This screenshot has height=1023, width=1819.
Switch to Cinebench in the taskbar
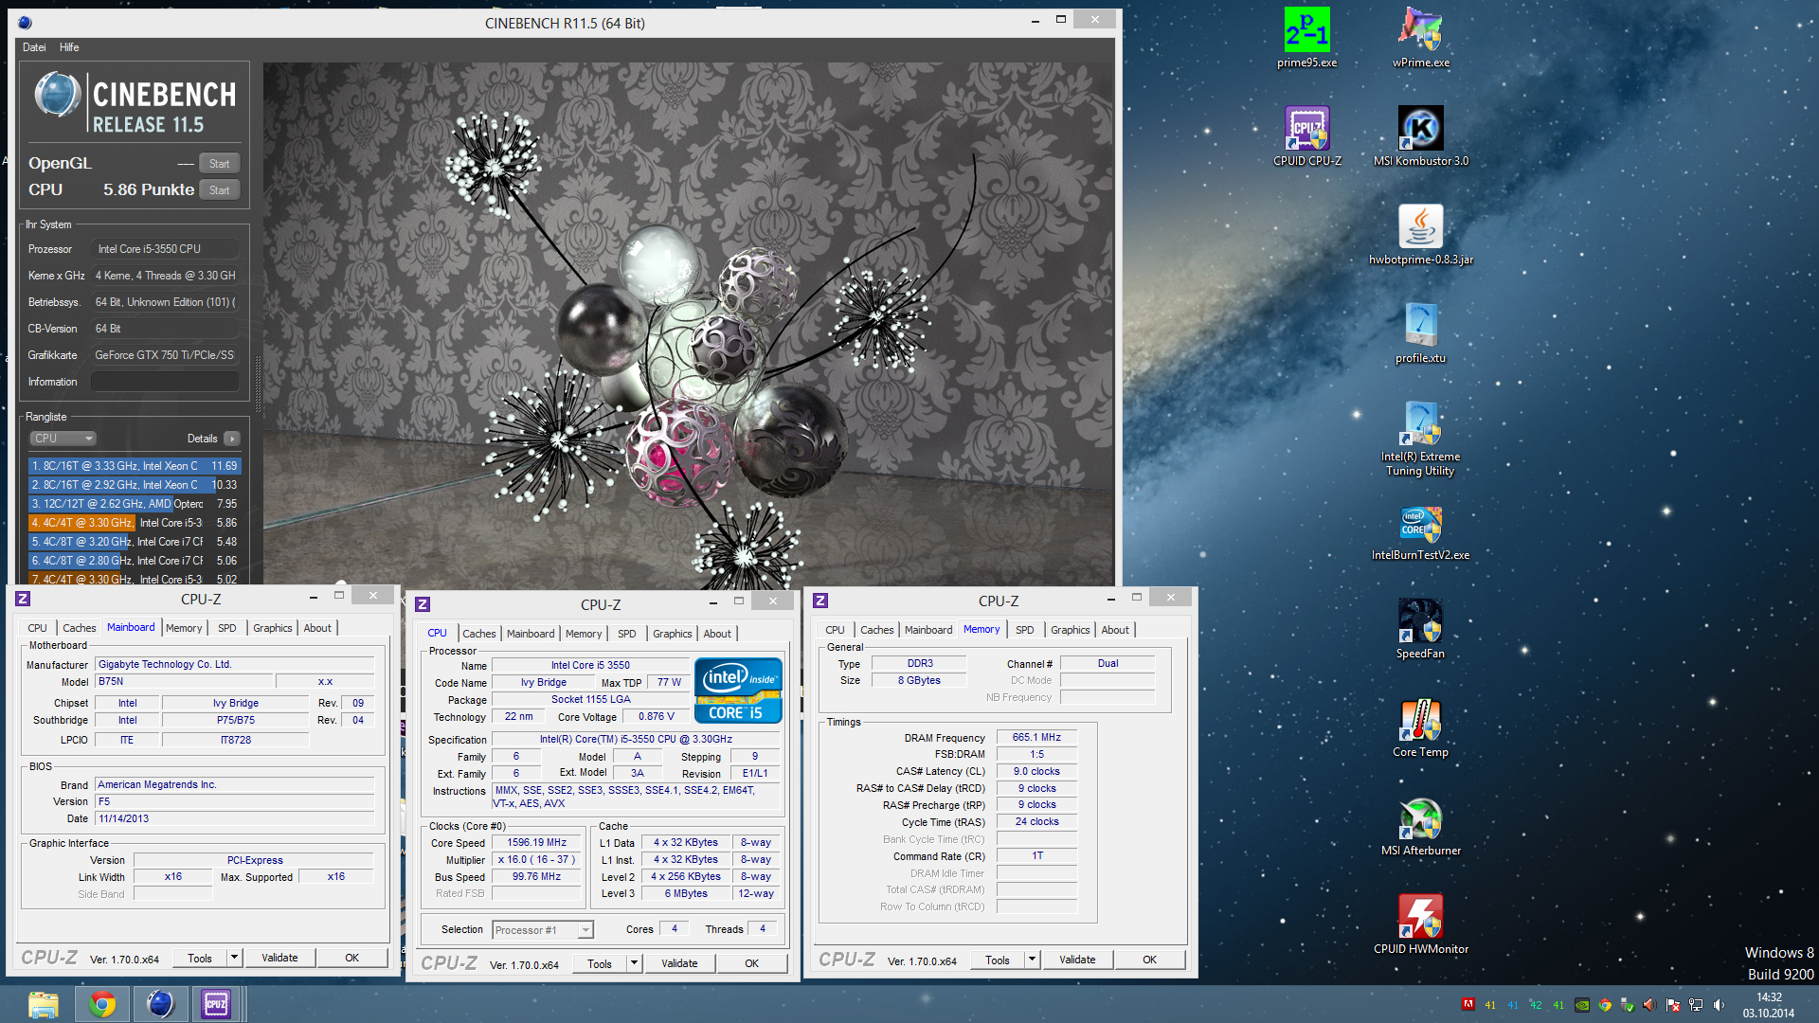[160, 1004]
